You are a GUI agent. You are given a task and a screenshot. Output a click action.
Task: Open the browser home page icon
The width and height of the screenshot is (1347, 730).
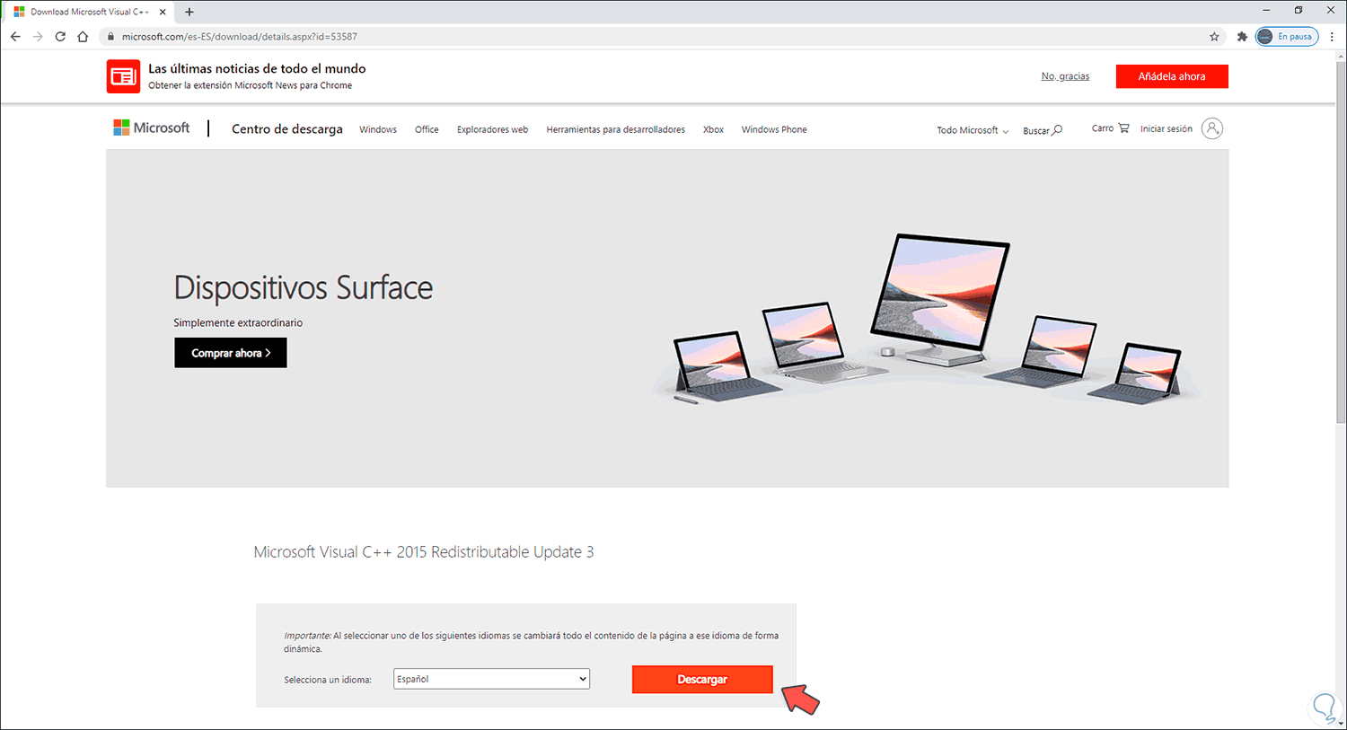coord(83,37)
